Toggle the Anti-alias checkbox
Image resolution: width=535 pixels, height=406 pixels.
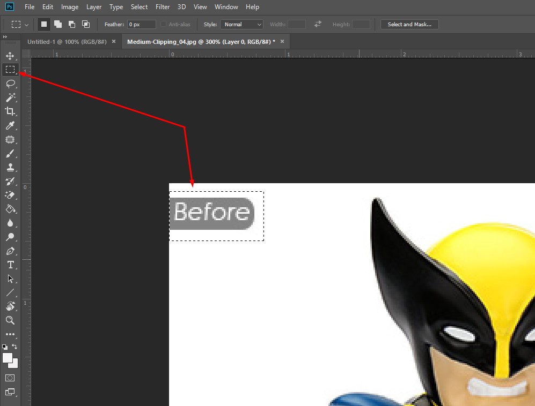point(164,25)
